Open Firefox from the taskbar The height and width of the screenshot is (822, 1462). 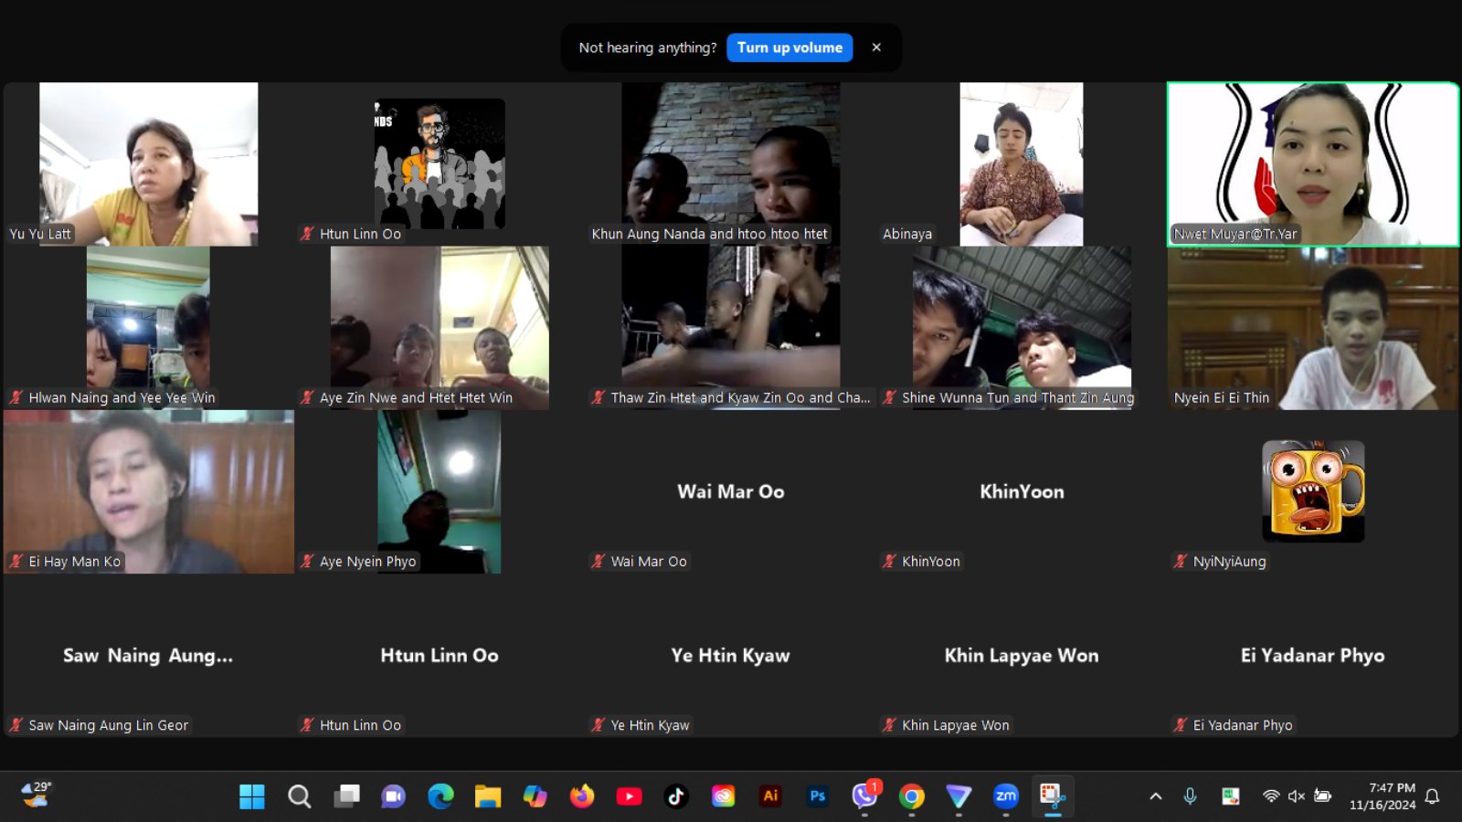[581, 796]
